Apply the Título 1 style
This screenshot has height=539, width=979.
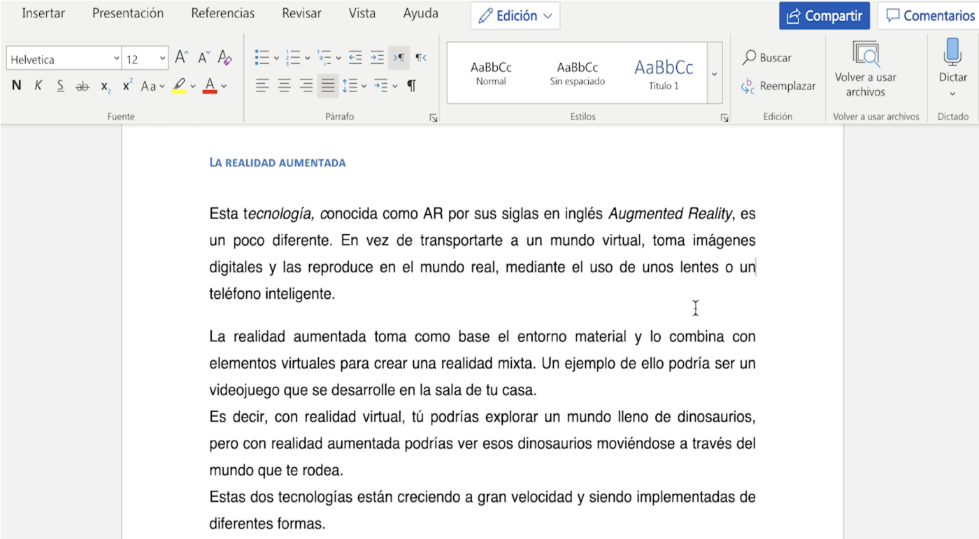tap(664, 73)
